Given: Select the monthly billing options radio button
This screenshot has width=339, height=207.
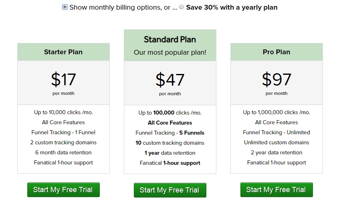Looking at the screenshot, I should 65,7.
